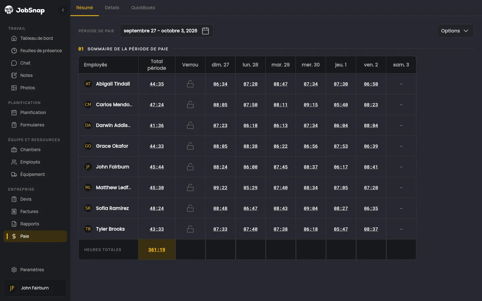Toggle lock for Sofia Ramirez
Screen dimensions: 482x301
190,208
